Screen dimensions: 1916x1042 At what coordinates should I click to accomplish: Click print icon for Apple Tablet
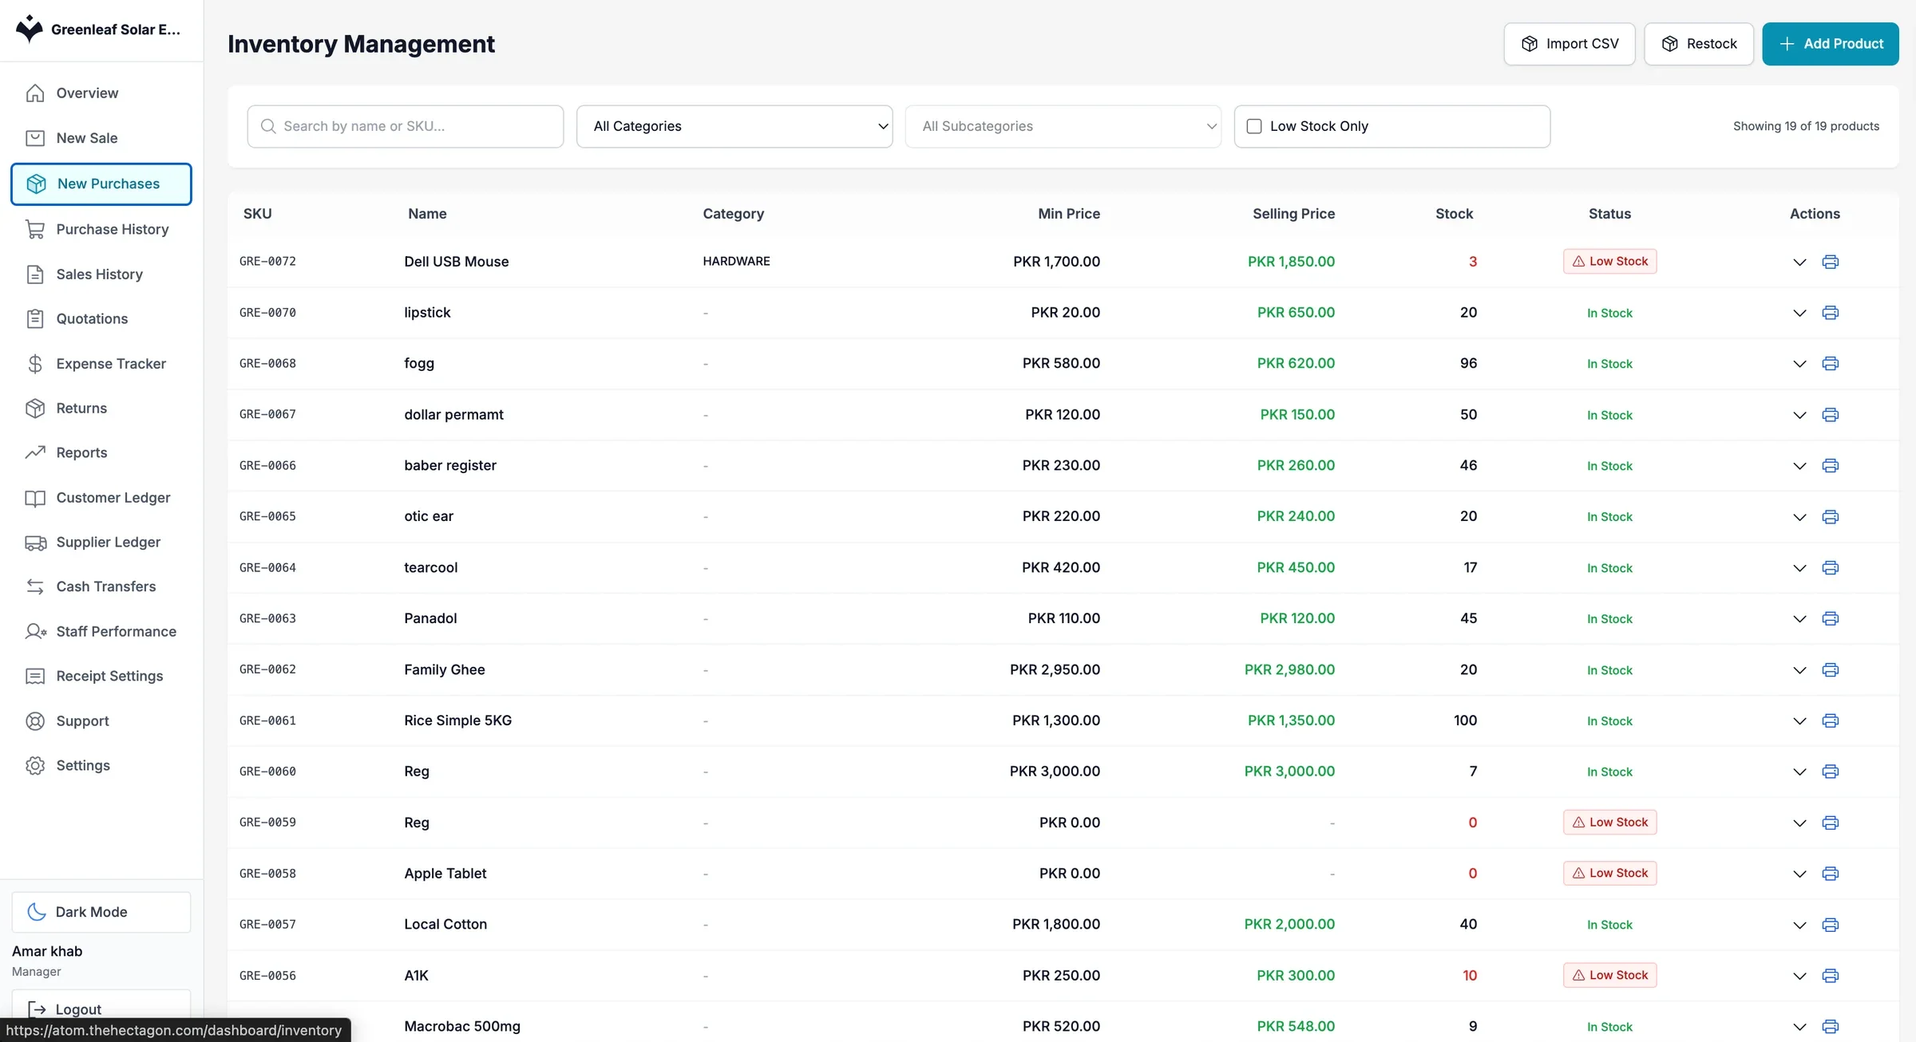(x=1831, y=874)
